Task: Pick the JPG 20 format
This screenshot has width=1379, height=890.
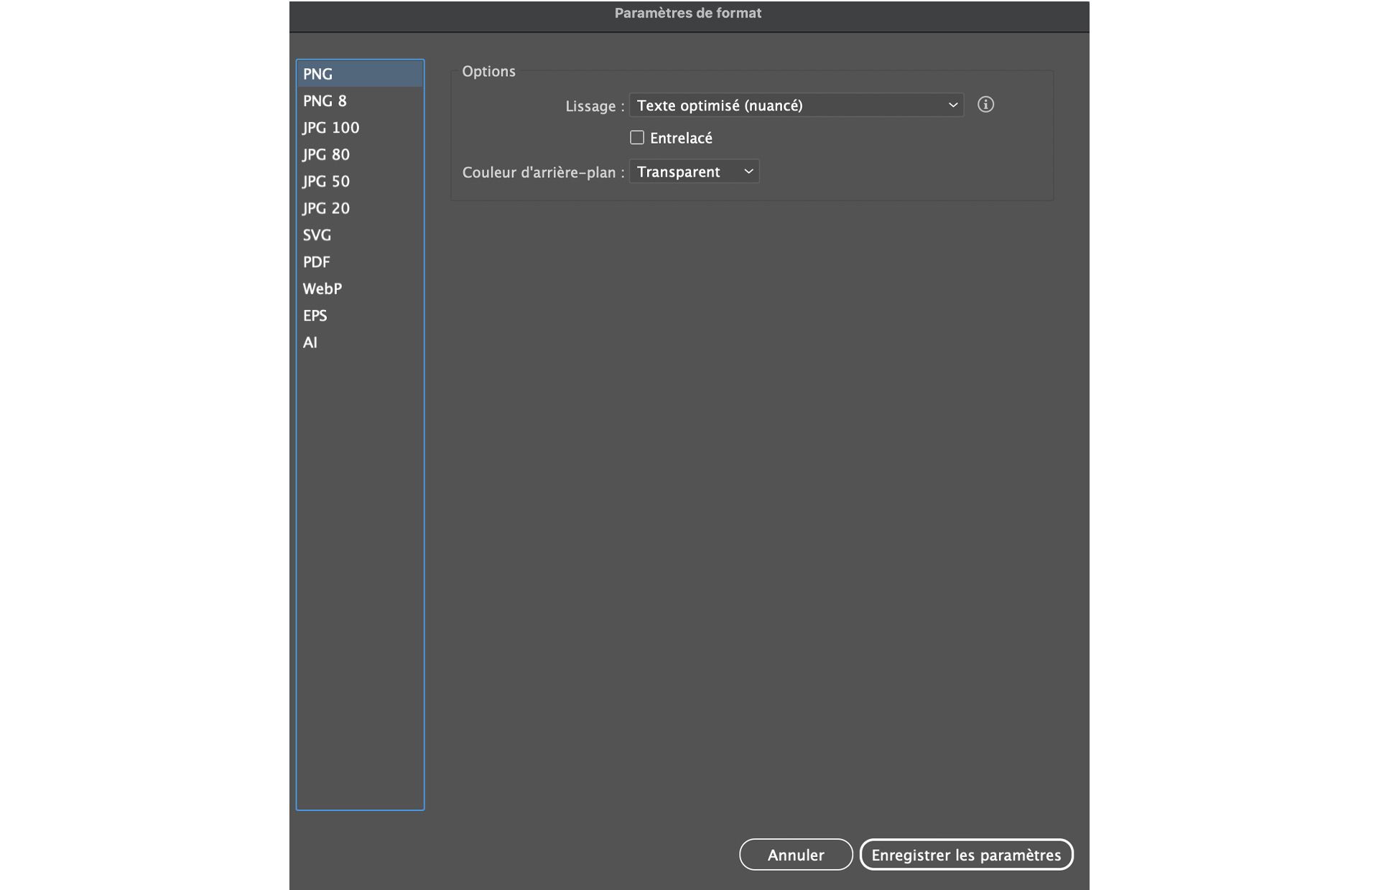Action: click(x=326, y=208)
